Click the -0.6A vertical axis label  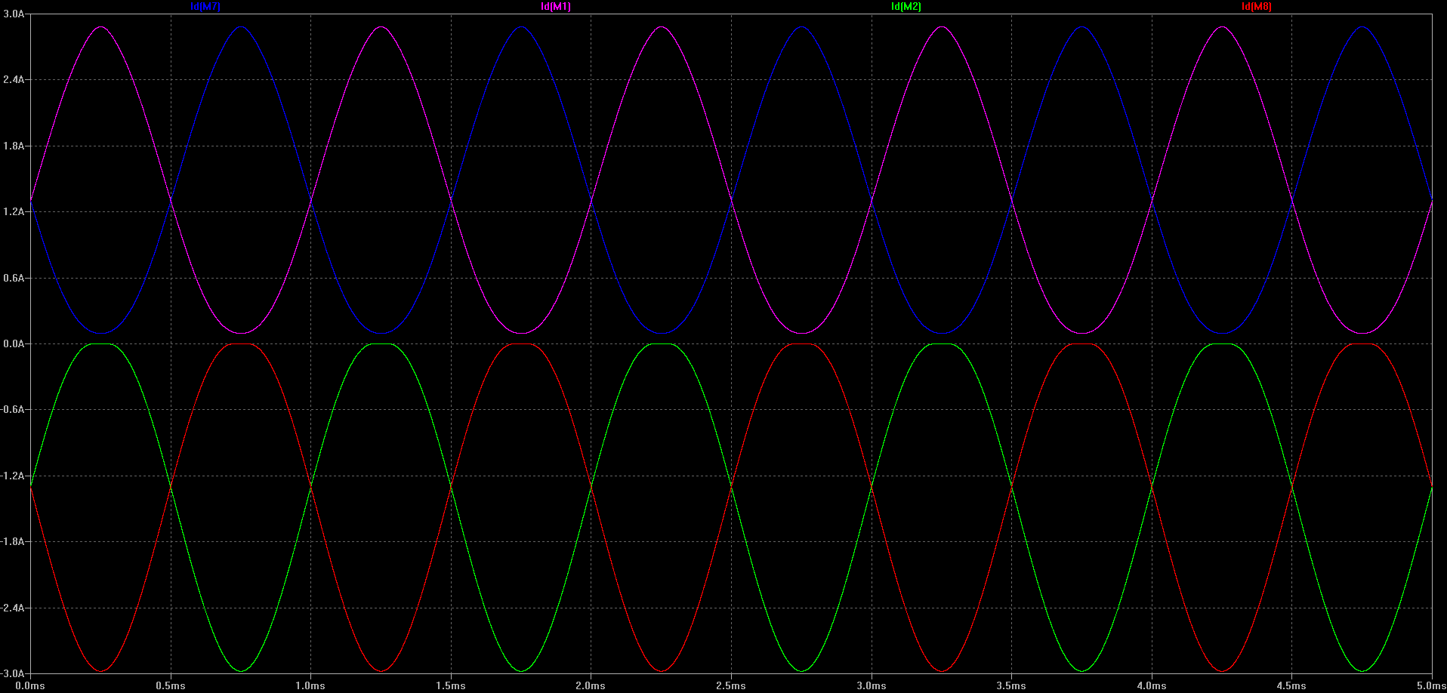coord(12,410)
